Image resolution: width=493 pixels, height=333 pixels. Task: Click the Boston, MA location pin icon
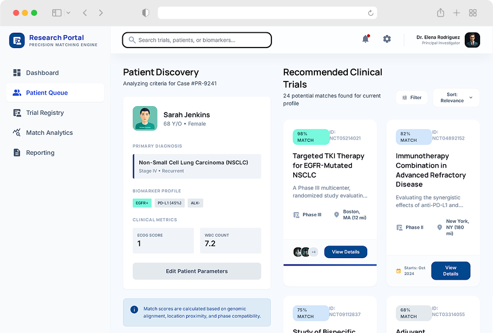(x=337, y=215)
